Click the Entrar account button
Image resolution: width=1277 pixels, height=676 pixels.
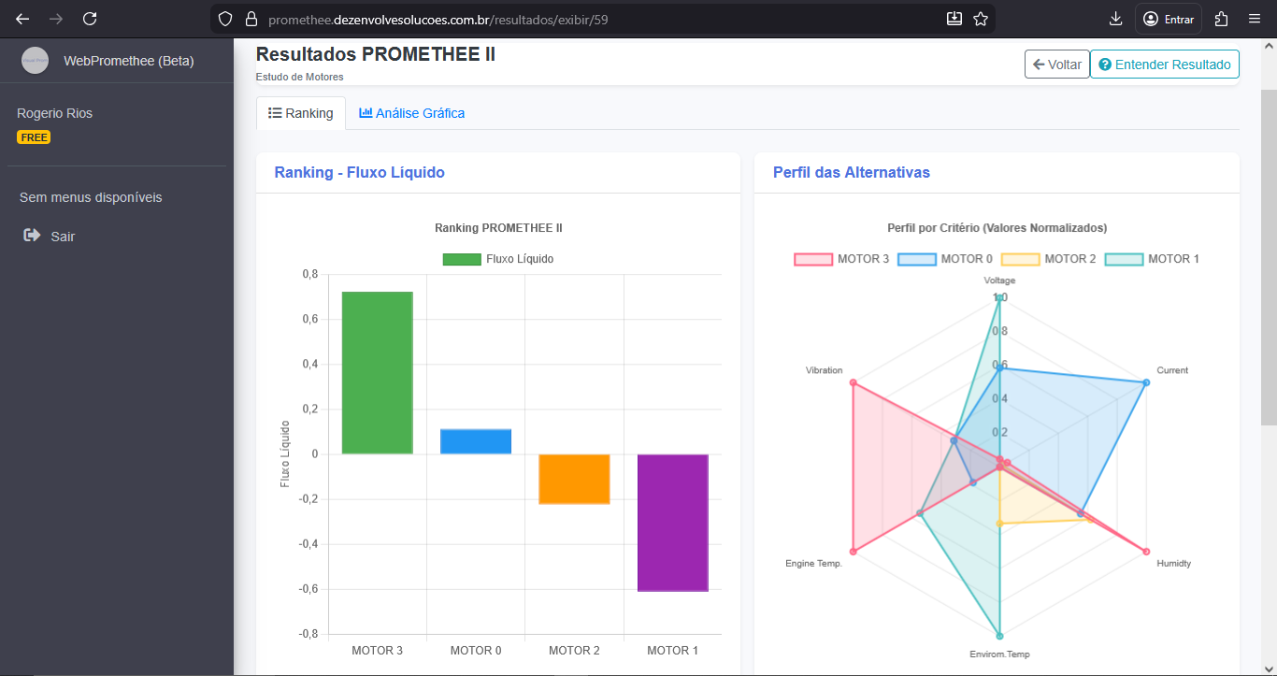point(1168,19)
